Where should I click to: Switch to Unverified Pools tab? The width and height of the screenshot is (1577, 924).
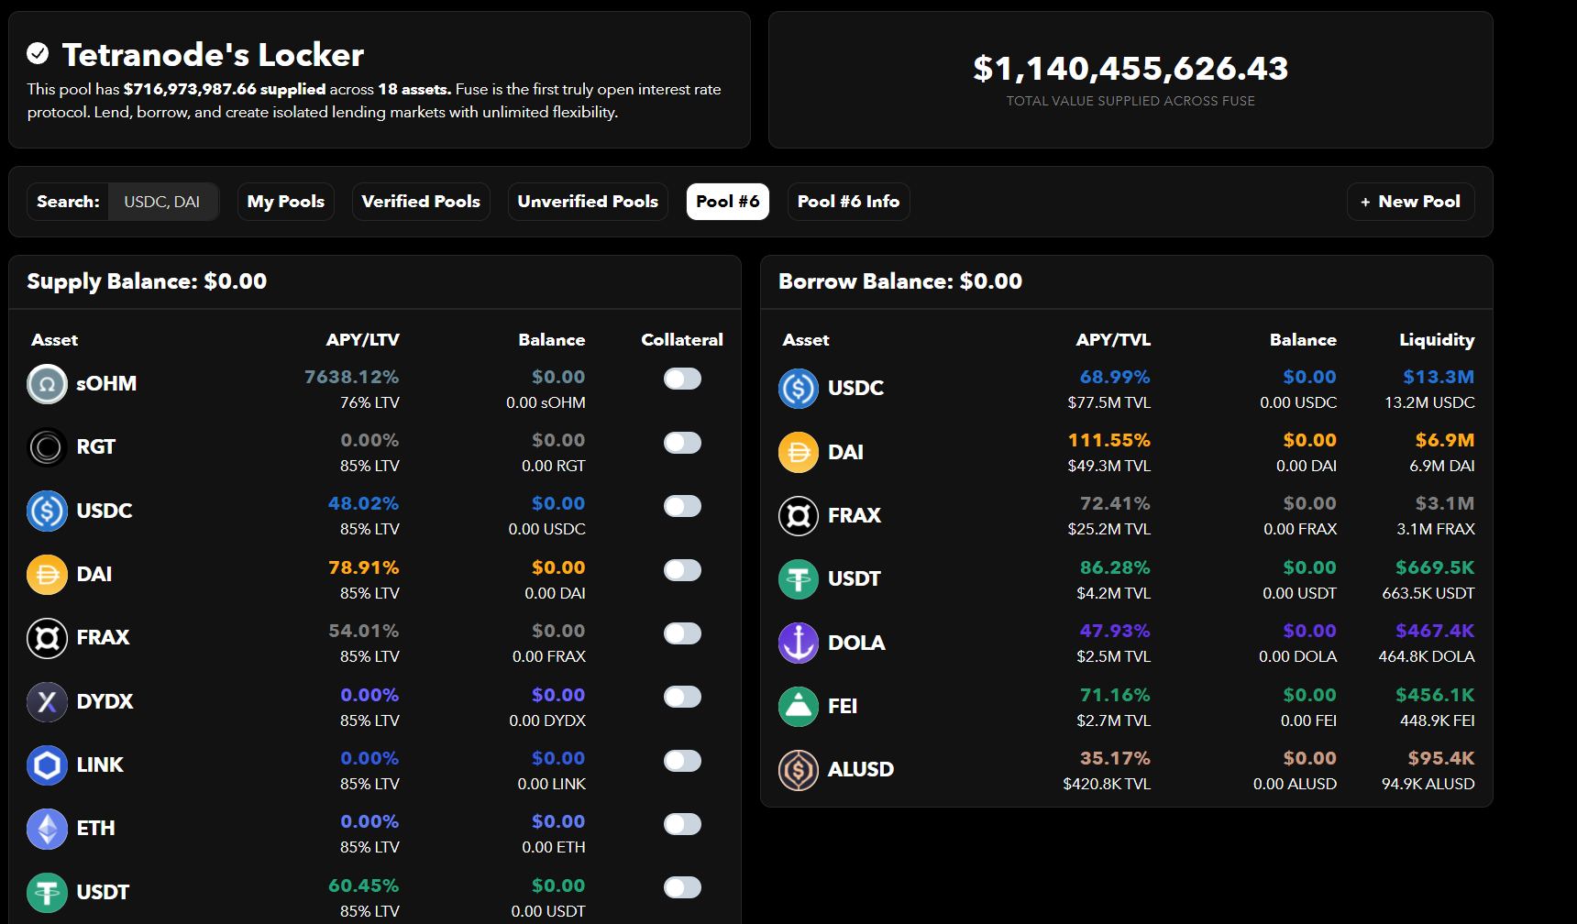(588, 202)
